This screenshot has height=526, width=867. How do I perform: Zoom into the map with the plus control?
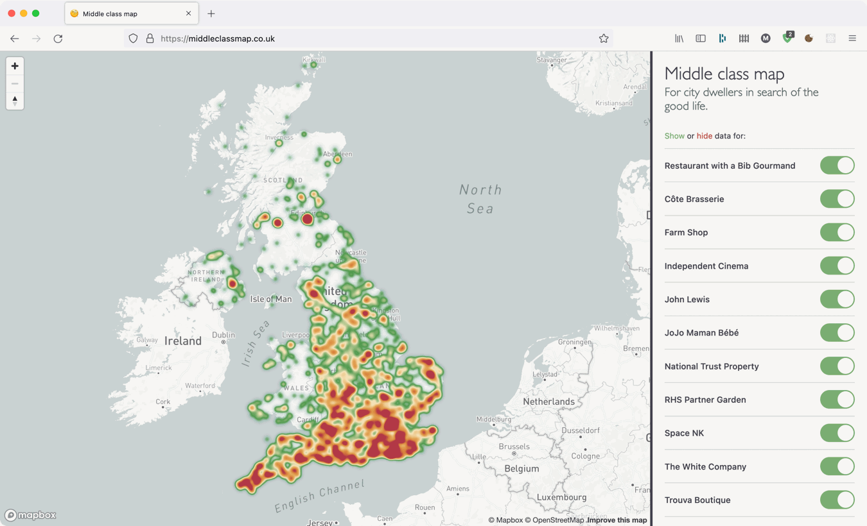(x=14, y=65)
